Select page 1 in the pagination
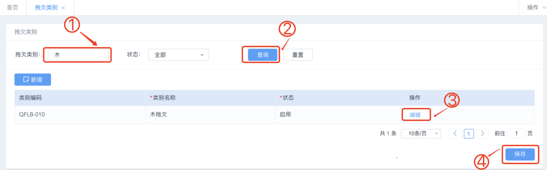Viewport: 547px width, 170px height. point(469,134)
